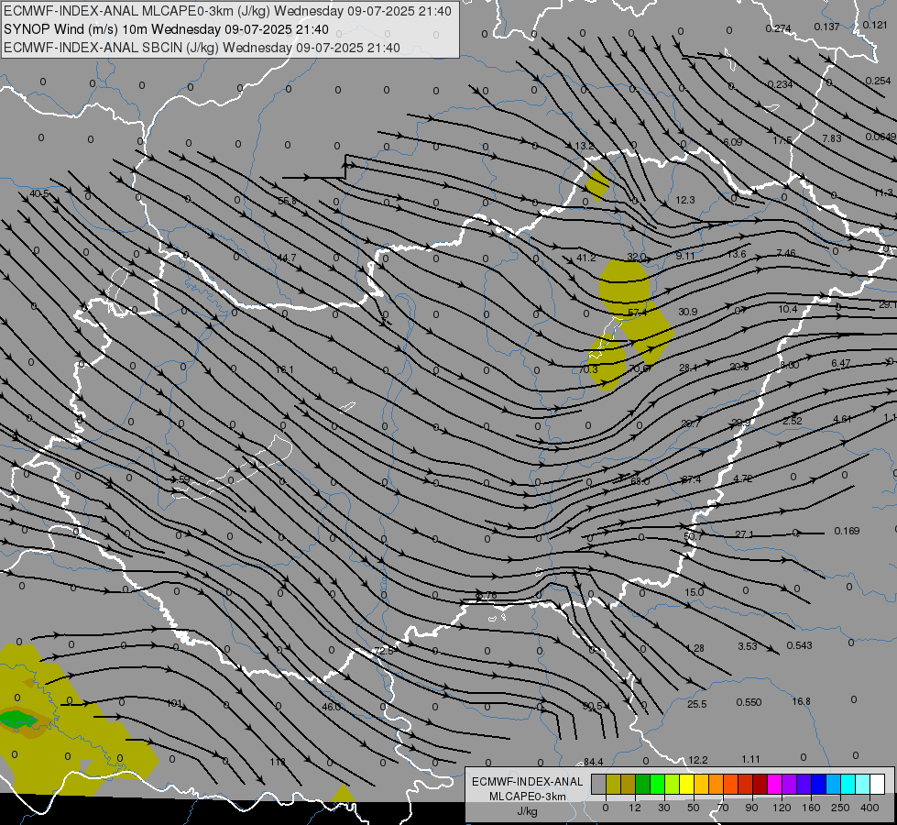
Task: Click the map value 1.11
Action: pos(750,759)
